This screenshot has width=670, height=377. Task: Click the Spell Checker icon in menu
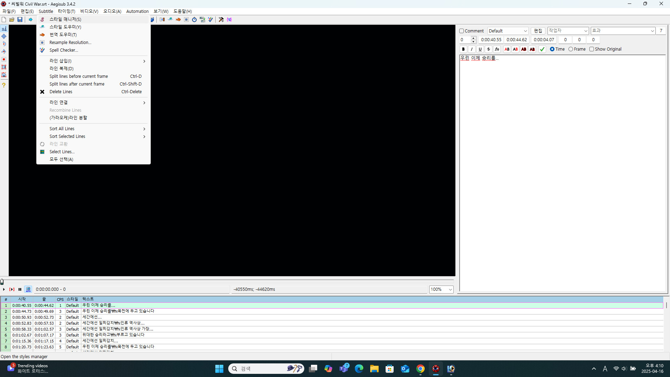(x=42, y=50)
